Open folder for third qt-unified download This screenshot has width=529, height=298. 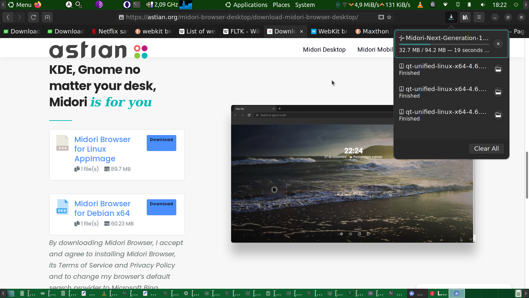[498, 115]
